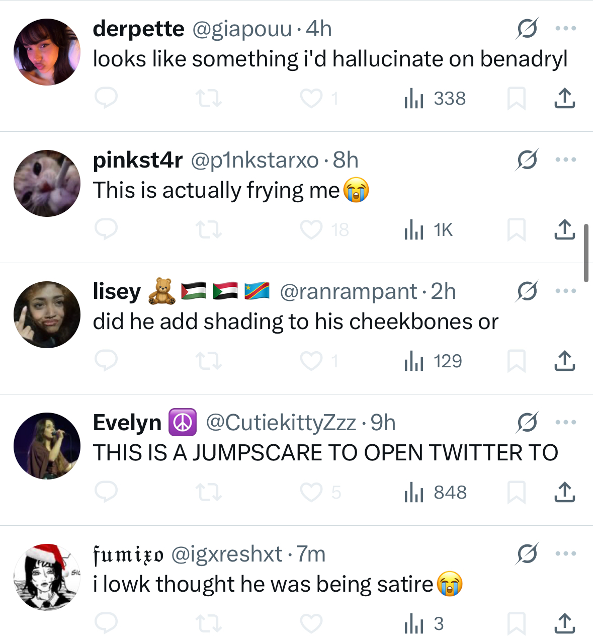The image size is (593, 639).
Task: Open three-dot menu on lisey's tweet
Action: pos(566,291)
